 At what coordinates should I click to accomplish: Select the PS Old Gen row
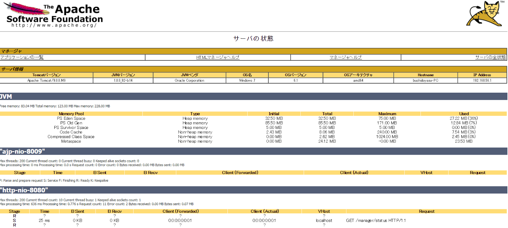(x=253, y=123)
